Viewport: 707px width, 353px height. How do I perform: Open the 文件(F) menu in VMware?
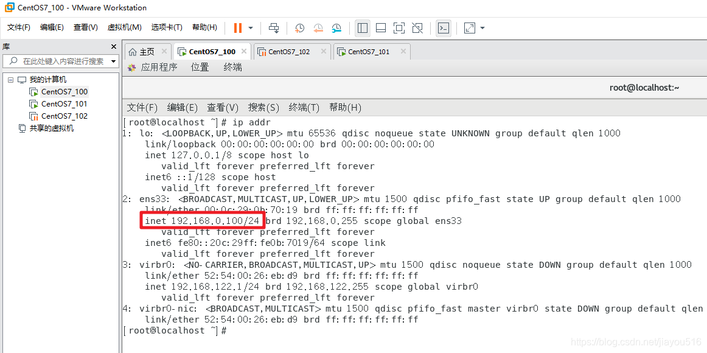coord(18,27)
